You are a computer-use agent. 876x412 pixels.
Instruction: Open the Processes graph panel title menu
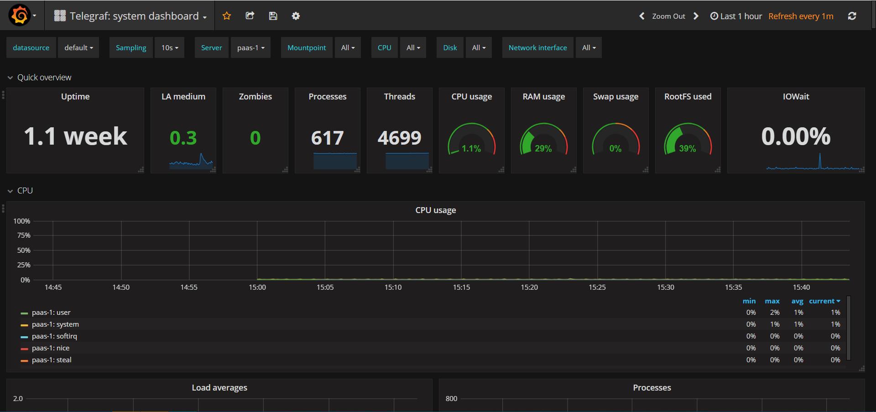coord(652,387)
